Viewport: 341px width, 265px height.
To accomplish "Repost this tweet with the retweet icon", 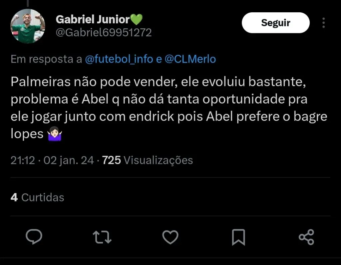I will pyautogui.click(x=102, y=237).
